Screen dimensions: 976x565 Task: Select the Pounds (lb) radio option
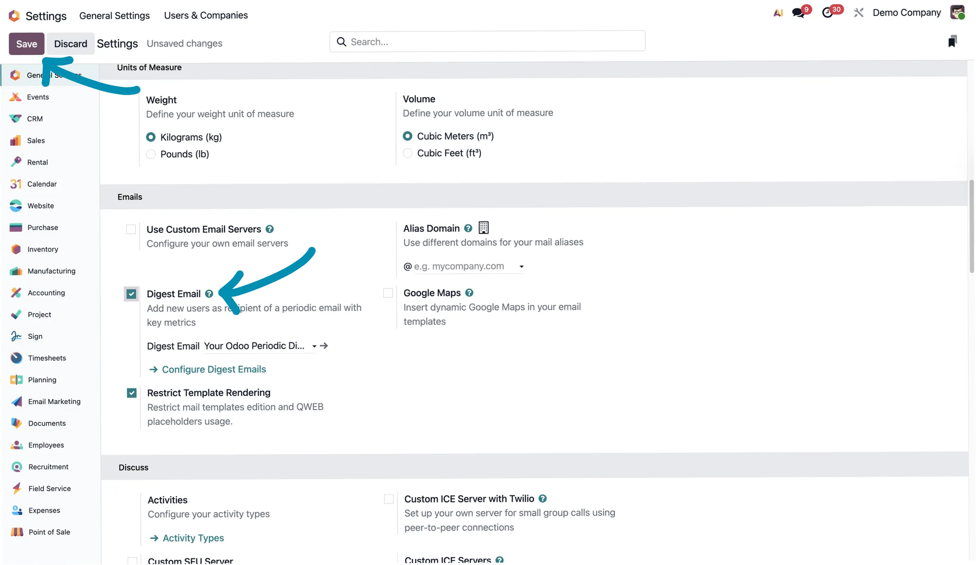coord(151,154)
